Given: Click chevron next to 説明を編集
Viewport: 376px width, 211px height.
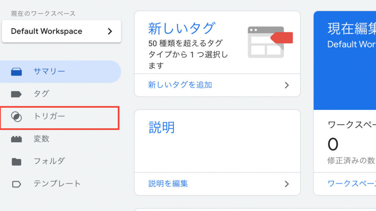Looking at the screenshot, I should tap(287, 184).
